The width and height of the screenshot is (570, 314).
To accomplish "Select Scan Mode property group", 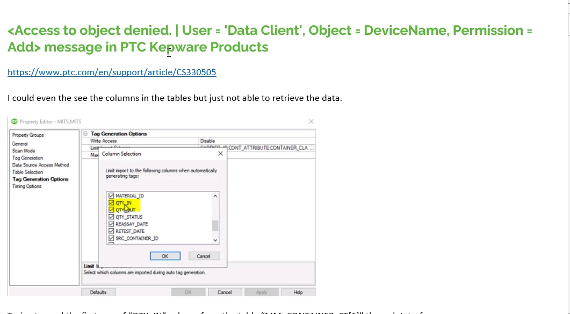I will tap(24, 151).
